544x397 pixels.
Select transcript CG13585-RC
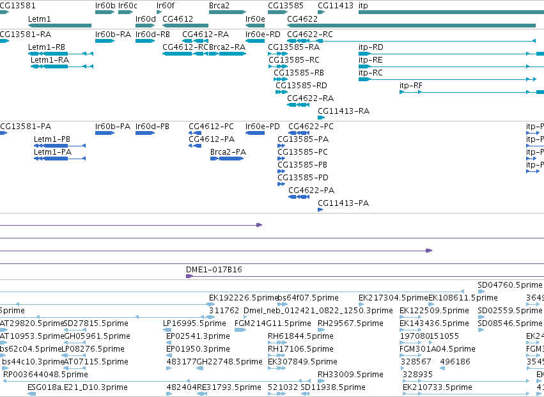tap(294, 59)
